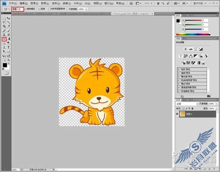The height and width of the screenshot is (172, 220).
Task: Select the Brush tool
Action: (x=8, y=31)
